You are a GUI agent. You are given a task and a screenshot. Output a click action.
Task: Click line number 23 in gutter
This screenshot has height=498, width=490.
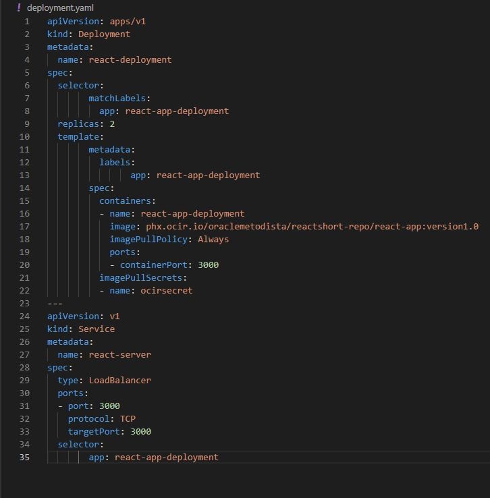coord(24,304)
